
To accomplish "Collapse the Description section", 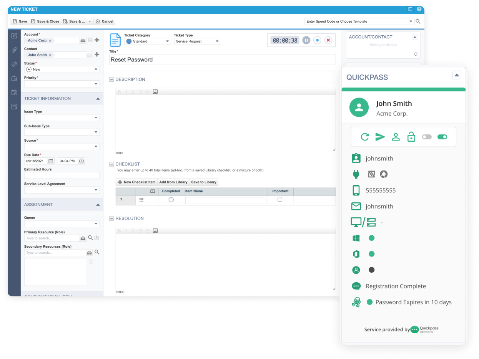I will tap(112, 79).
